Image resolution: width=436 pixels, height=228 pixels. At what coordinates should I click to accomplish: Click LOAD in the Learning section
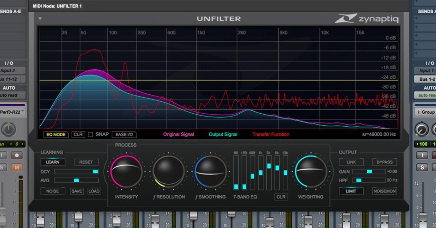click(x=94, y=191)
